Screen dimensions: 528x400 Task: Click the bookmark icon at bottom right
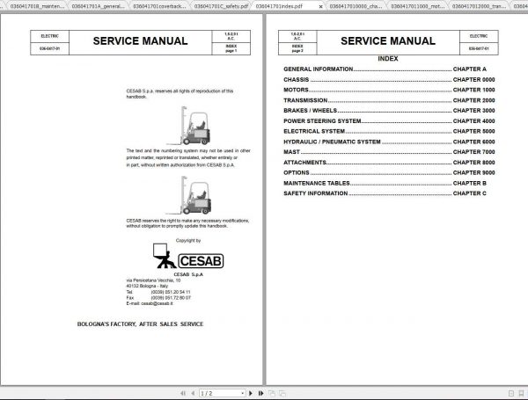521,393
